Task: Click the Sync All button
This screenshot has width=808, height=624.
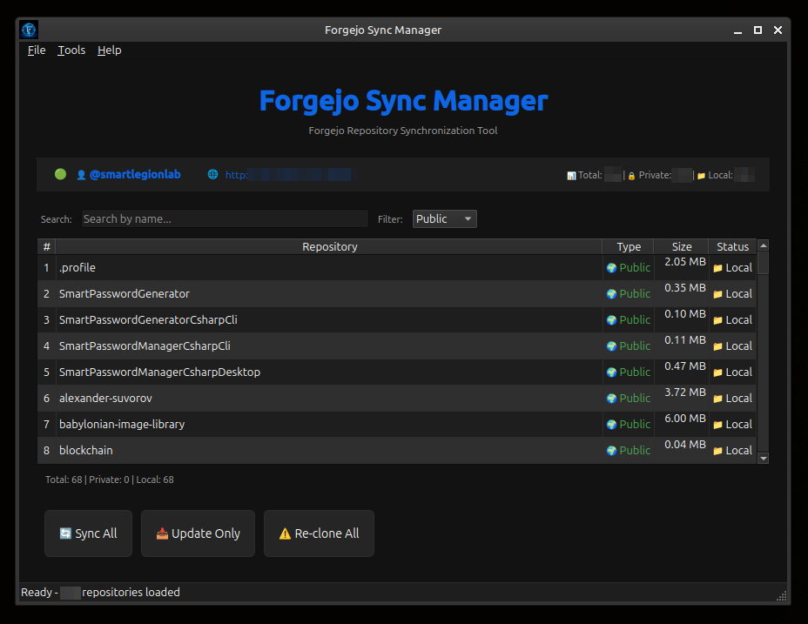Action: [x=88, y=533]
